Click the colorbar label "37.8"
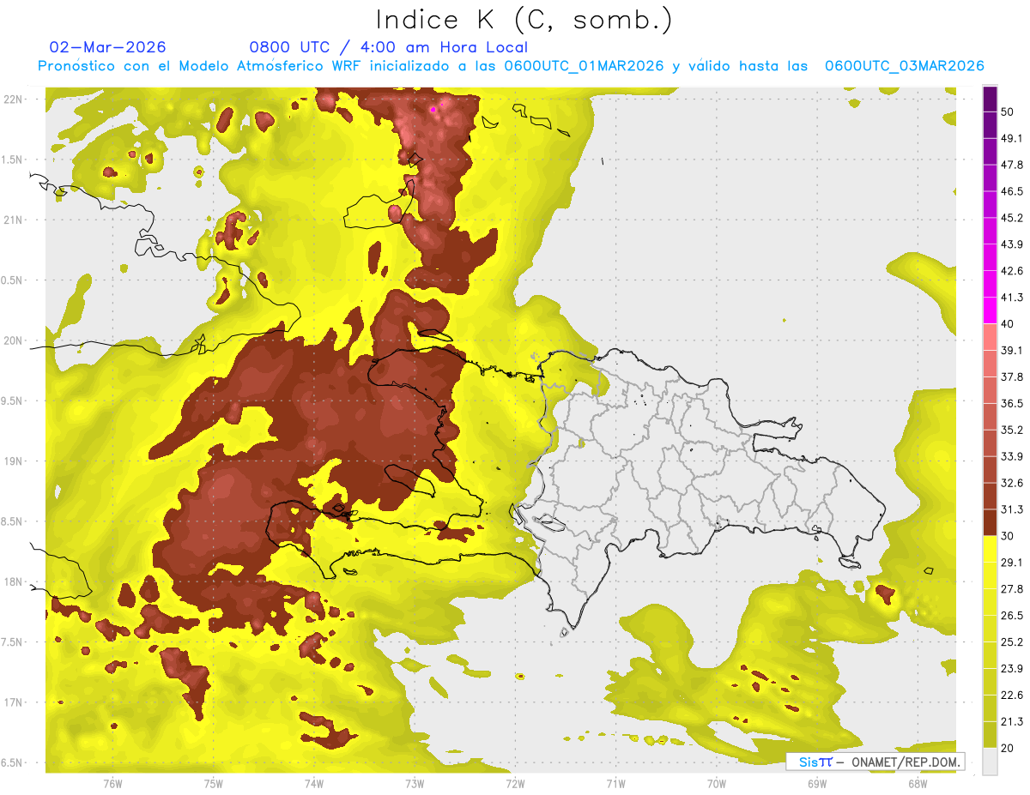 tap(1012, 376)
